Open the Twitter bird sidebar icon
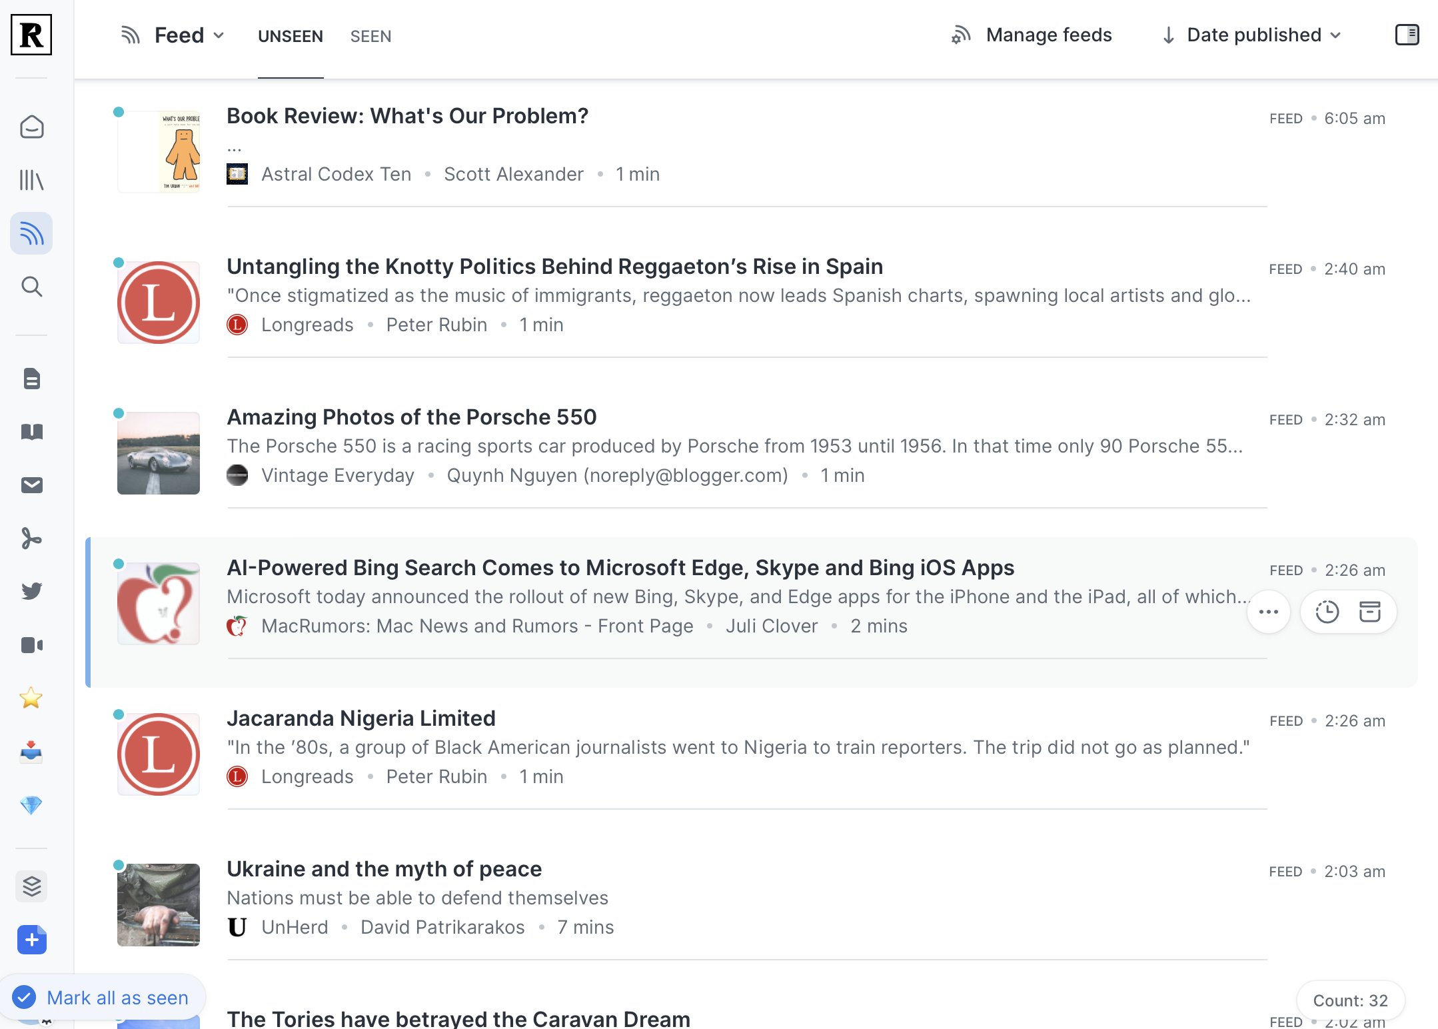 [x=31, y=591]
